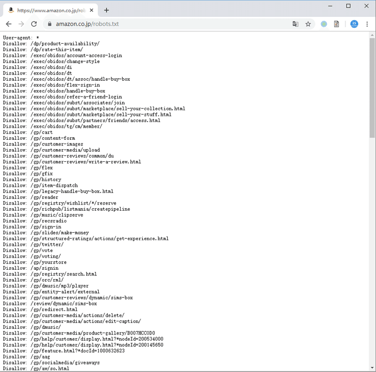This screenshot has height=372, width=376.
Task: Click the /dp/rate-this-item/ line
Action: coord(43,50)
